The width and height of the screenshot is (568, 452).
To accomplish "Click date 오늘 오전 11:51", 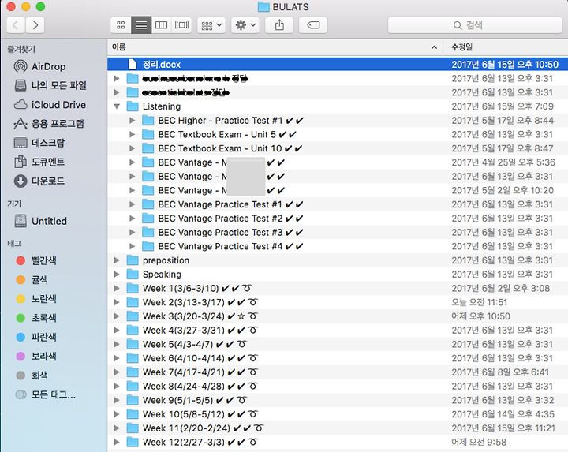I will point(480,302).
